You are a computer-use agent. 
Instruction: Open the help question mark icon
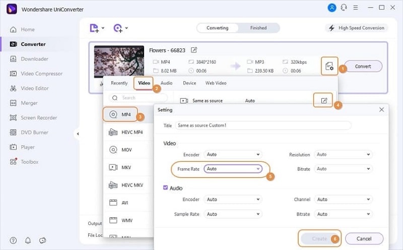click(x=13, y=240)
